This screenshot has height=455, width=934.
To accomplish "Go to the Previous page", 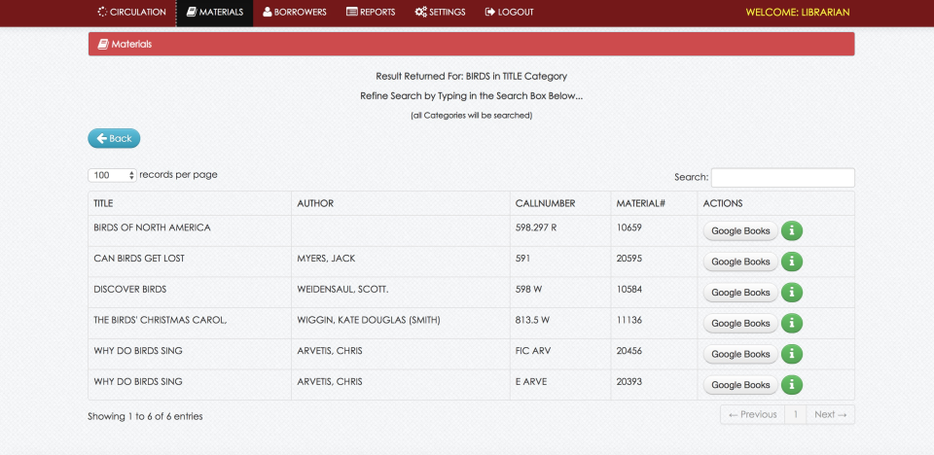I will [x=752, y=414].
